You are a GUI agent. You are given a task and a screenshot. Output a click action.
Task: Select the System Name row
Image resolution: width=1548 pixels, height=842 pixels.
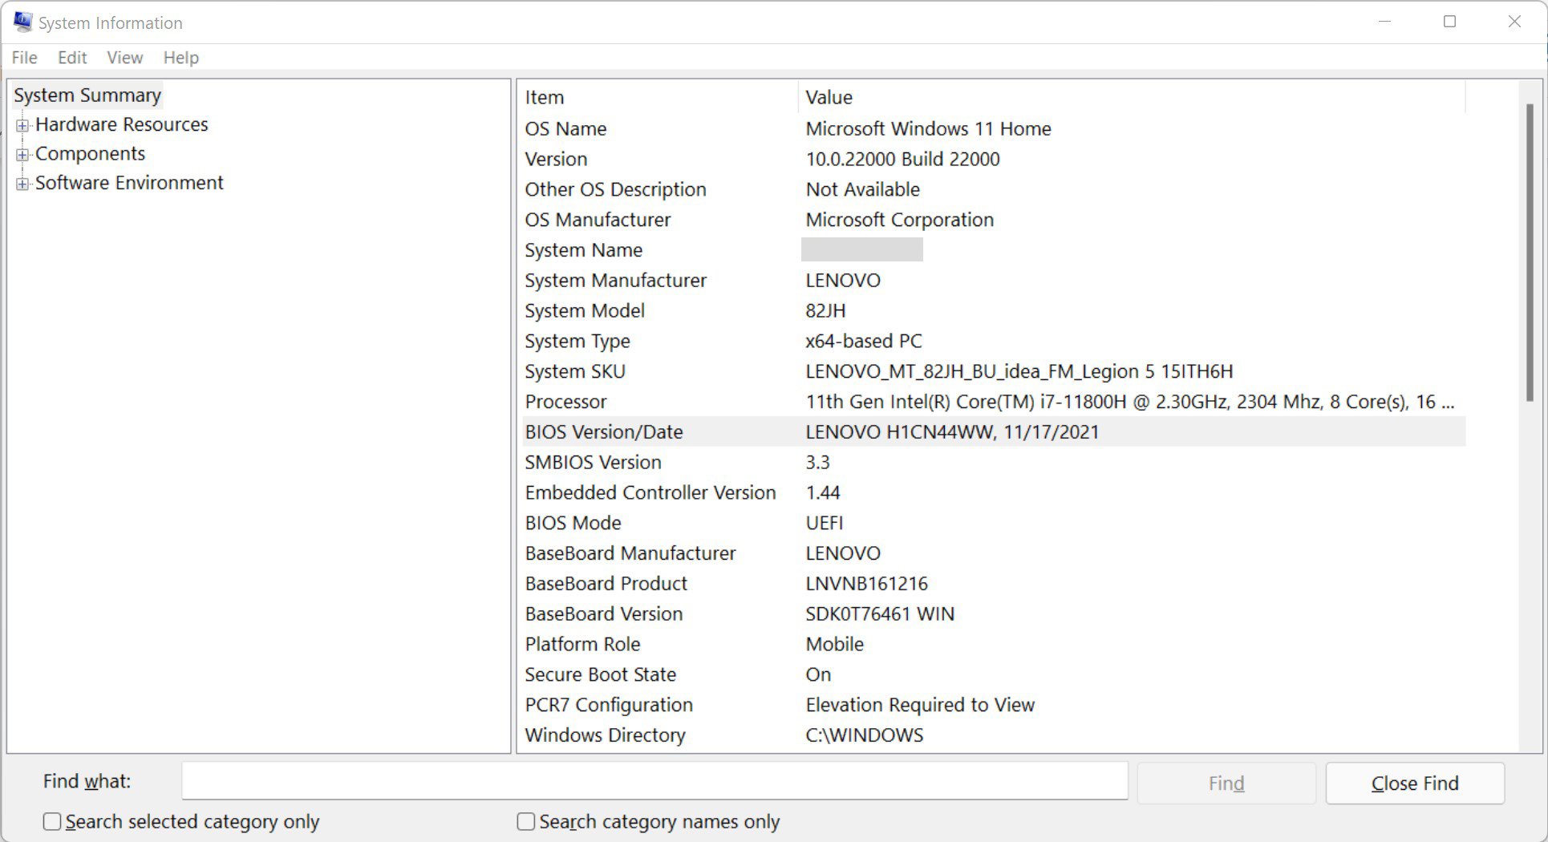pyautogui.click(x=994, y=250)
